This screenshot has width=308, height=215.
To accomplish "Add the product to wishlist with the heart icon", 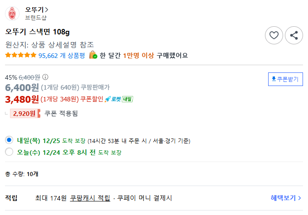I will 274,35.
